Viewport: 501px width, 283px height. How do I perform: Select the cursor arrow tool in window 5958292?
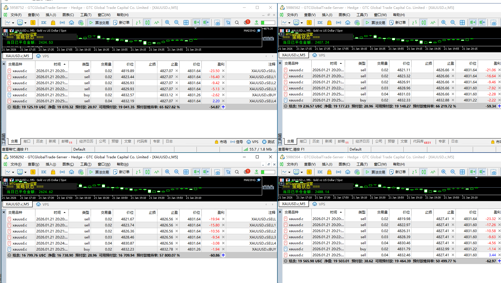point(228,172)
